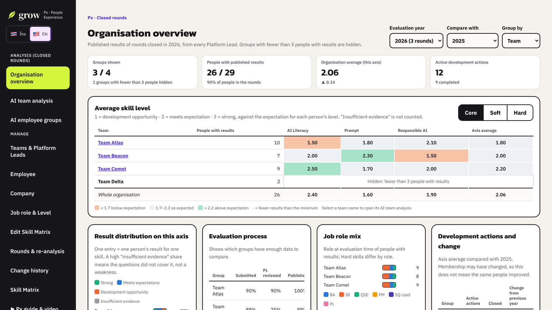
Task: Click the below expectation legend swatch
Action: click(x=97, y=208)
